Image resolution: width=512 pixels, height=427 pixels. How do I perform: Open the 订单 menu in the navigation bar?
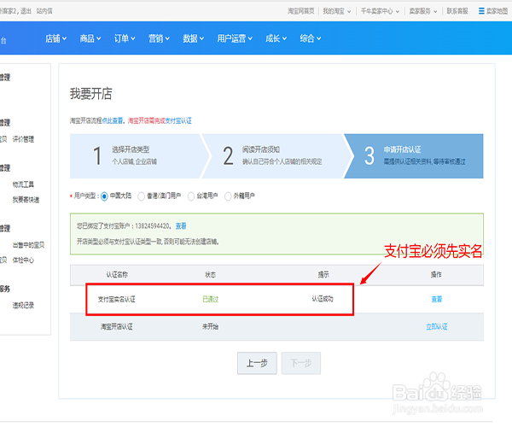click(x=125, y=38)
